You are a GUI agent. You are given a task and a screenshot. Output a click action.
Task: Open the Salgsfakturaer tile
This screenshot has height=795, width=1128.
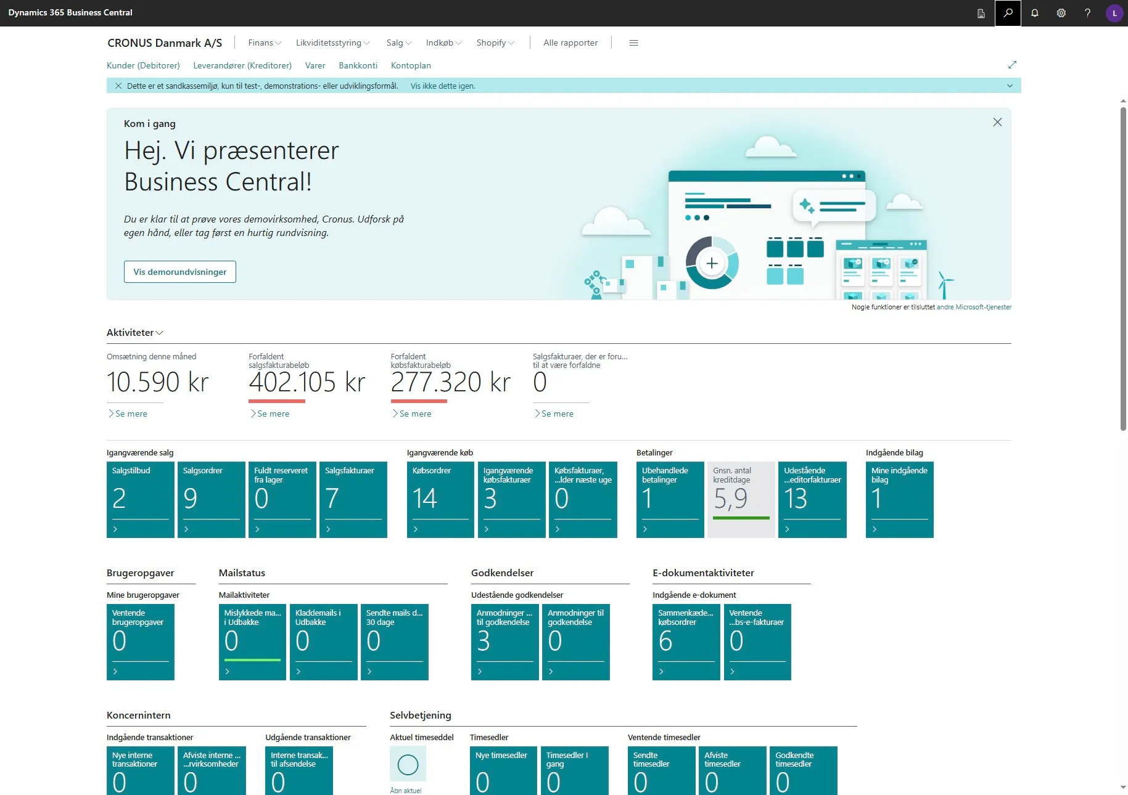353,500
